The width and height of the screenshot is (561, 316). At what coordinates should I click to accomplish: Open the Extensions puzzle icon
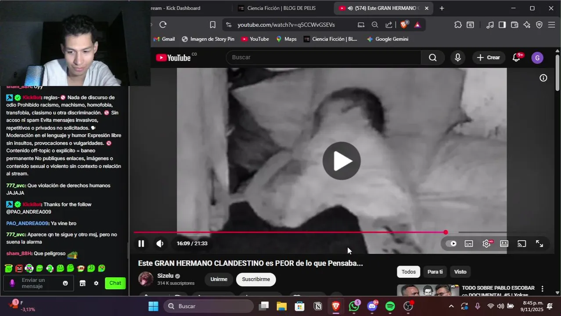pyautogui.click(x=458, y=25)
